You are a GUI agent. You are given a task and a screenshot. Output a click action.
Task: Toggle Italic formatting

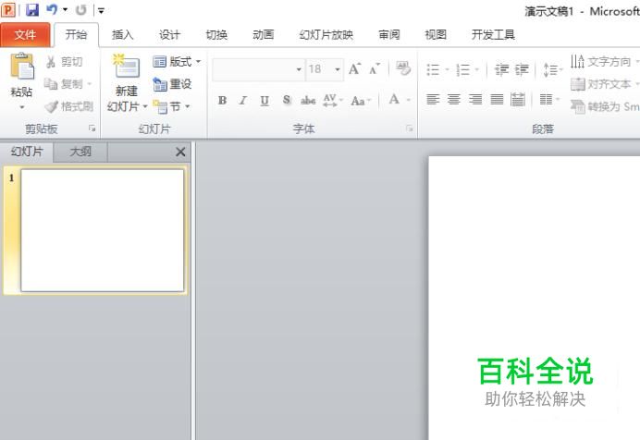click(243, 100)
